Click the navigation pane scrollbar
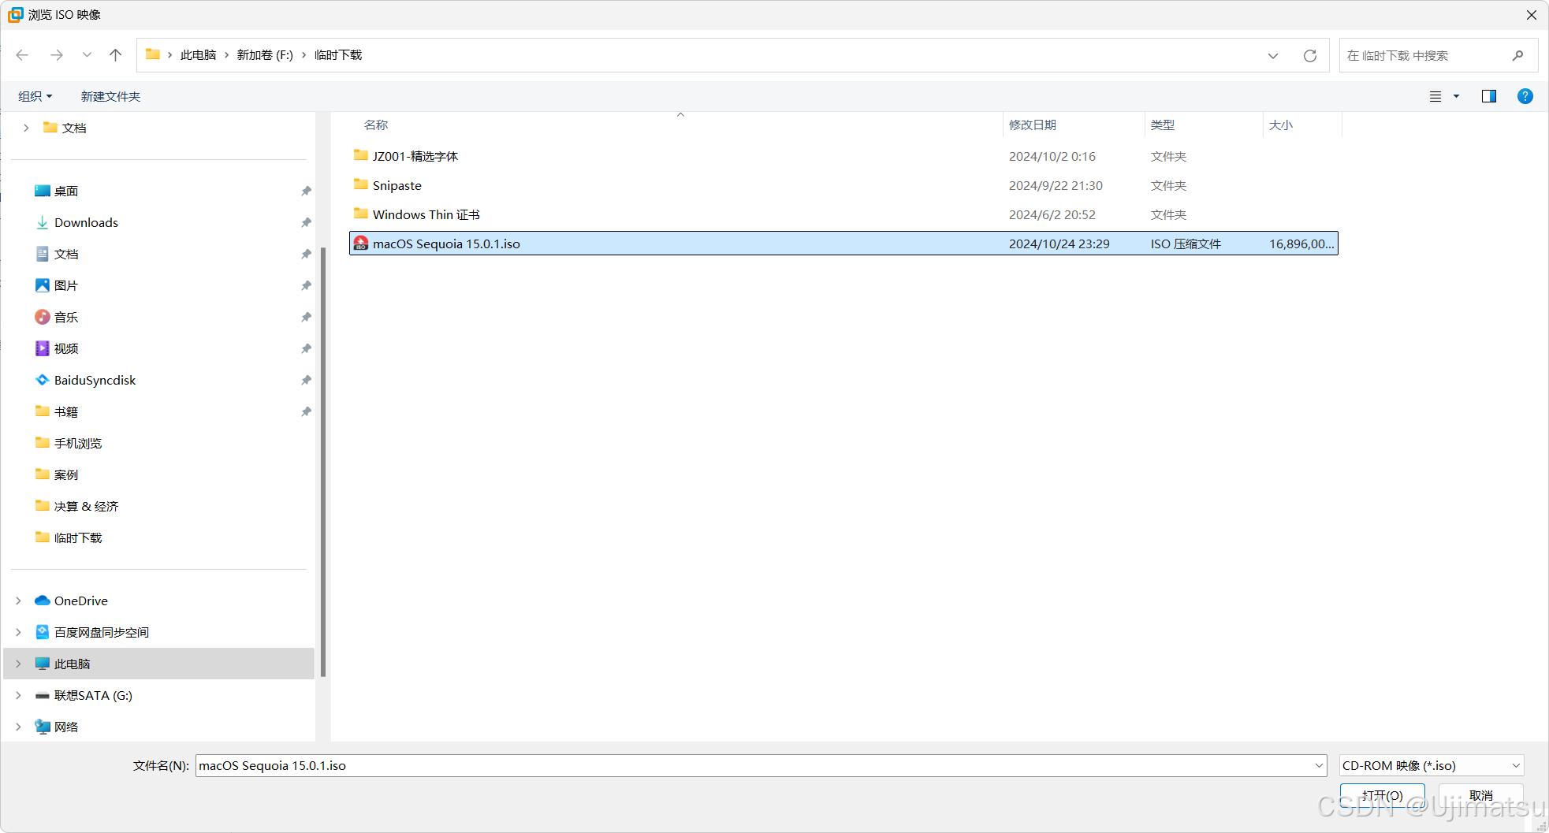This screenshot has width=1549, height=833. [322, 462]
